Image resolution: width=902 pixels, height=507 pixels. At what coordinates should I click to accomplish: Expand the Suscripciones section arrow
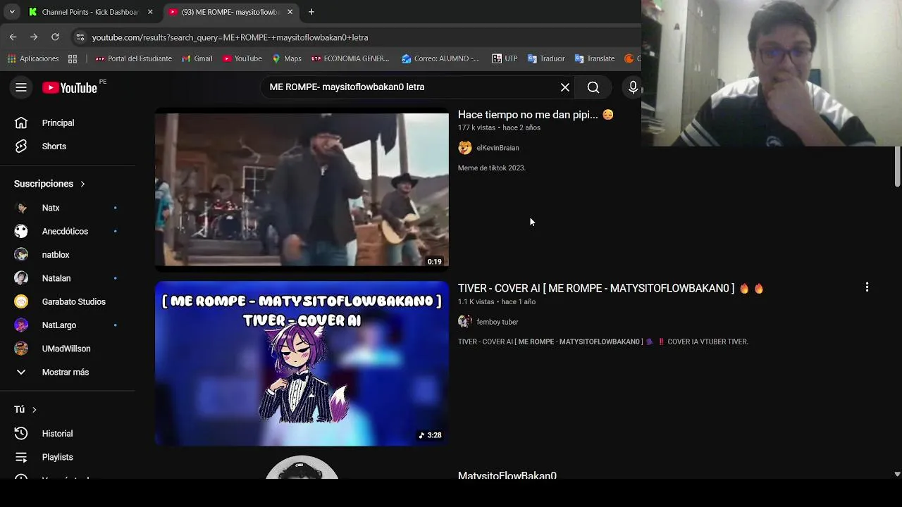click(82, 184)
